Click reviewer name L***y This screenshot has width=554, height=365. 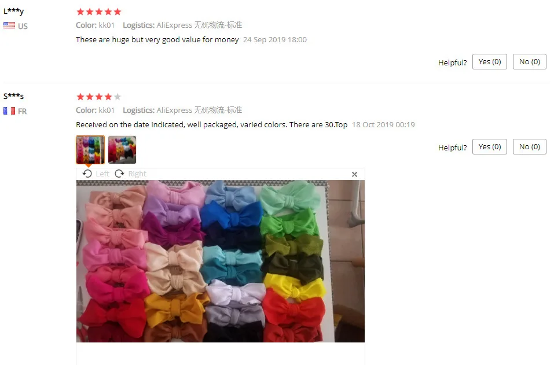pos(13,11)
